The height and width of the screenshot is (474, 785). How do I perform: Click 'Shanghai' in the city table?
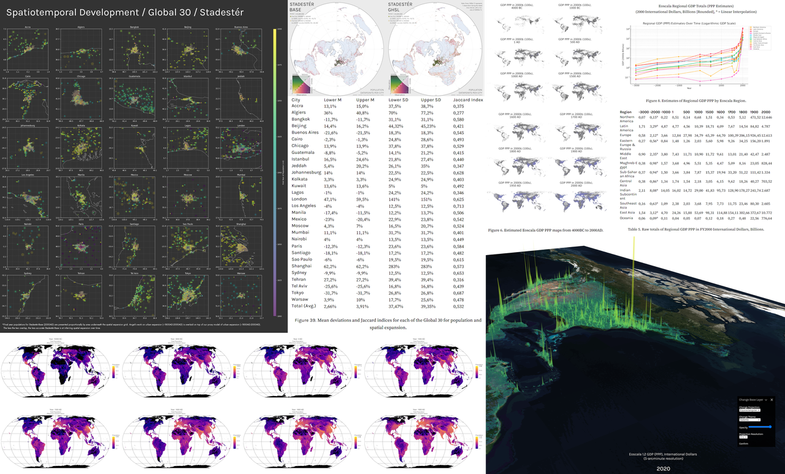coord(302,266)
